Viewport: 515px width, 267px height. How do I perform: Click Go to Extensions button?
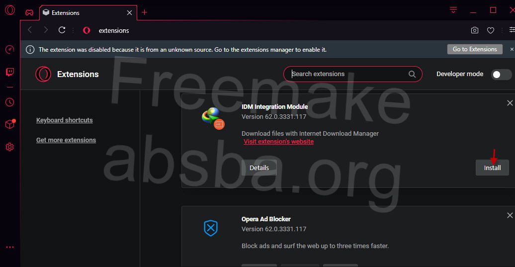(475, 49)
